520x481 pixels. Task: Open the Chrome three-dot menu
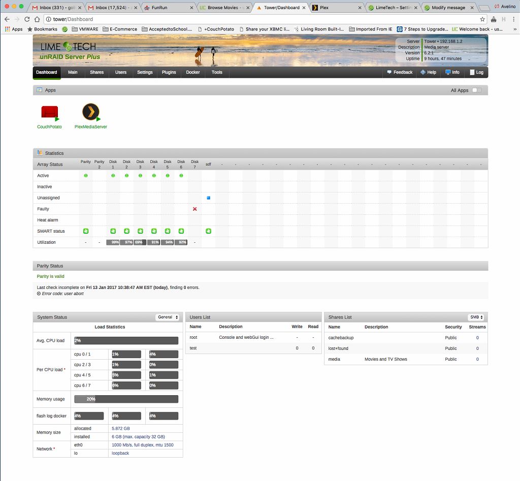tap(514, 19)
